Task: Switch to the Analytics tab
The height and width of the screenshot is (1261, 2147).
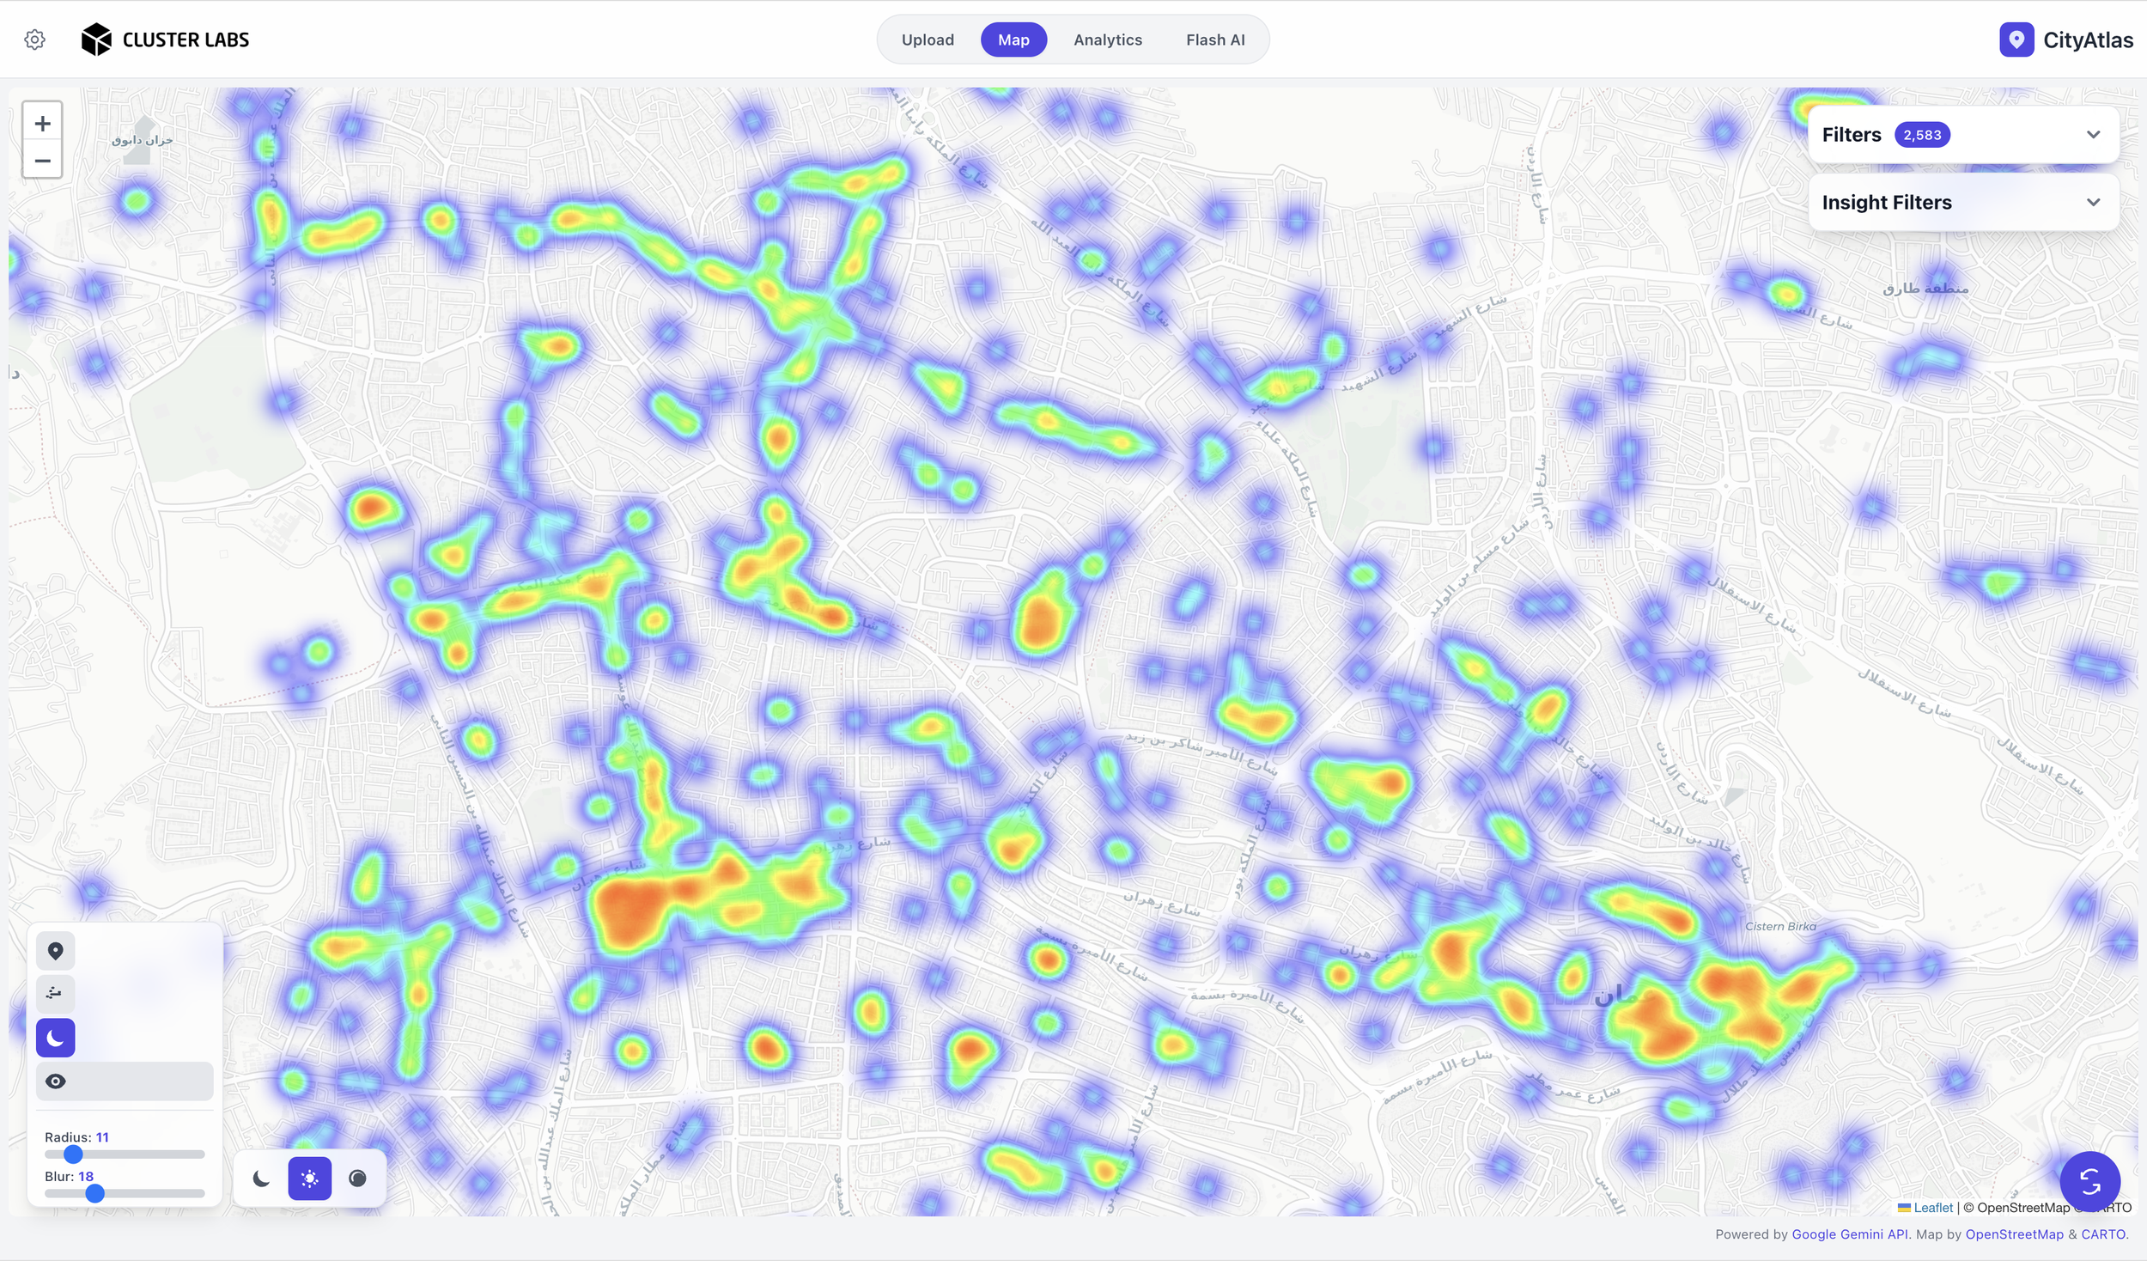Action: 1108,40
